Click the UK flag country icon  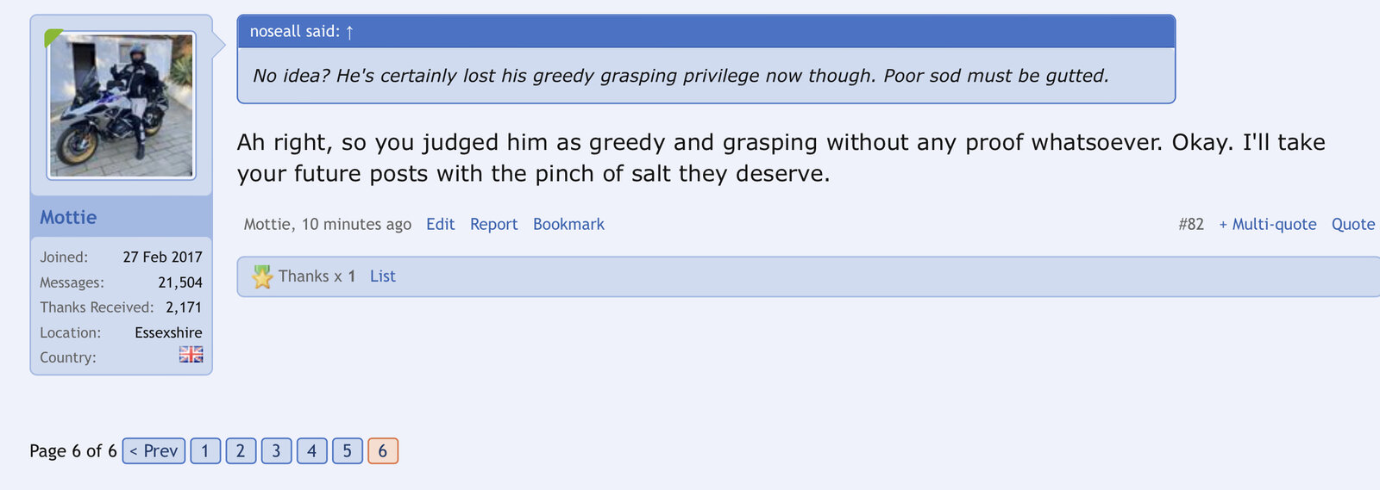pos(191,354)
